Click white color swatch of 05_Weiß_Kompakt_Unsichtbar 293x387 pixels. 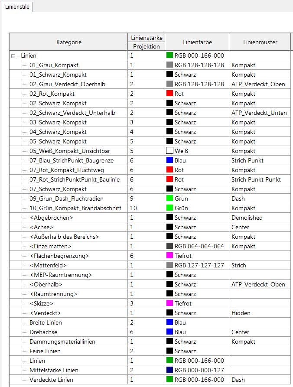[x=169, y=151]
